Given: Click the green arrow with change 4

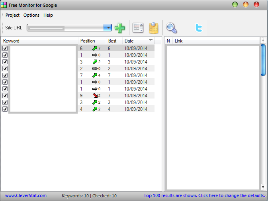Looking at the screenshot, I should [x=95, y=75].
